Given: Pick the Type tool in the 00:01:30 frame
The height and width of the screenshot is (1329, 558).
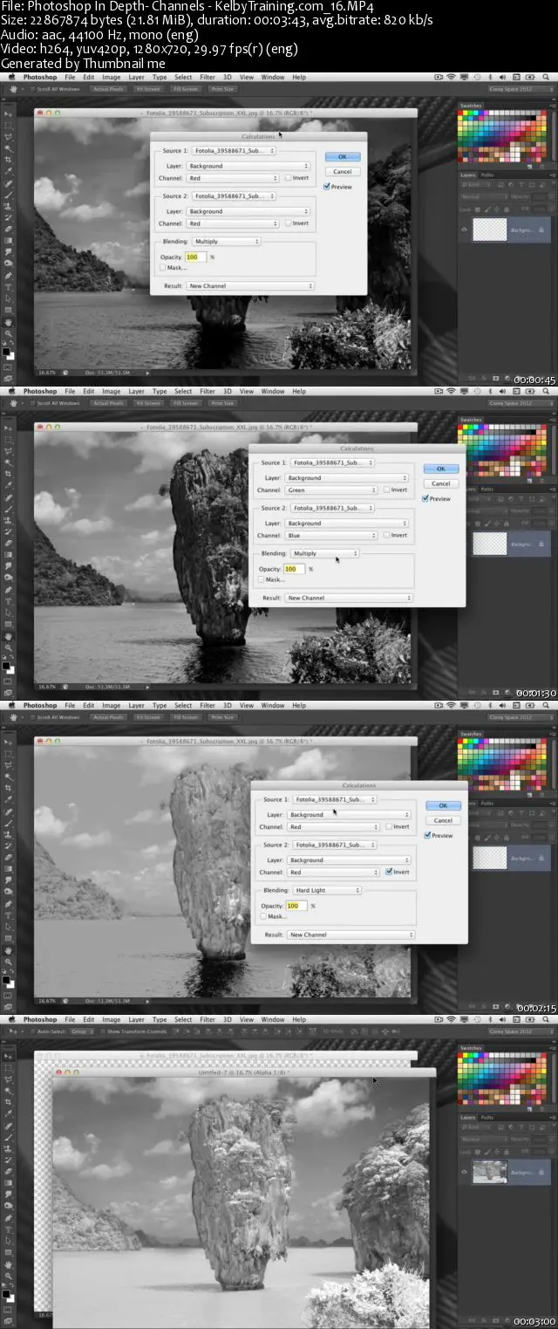Looking at the screenshot, I should point(9,600).
